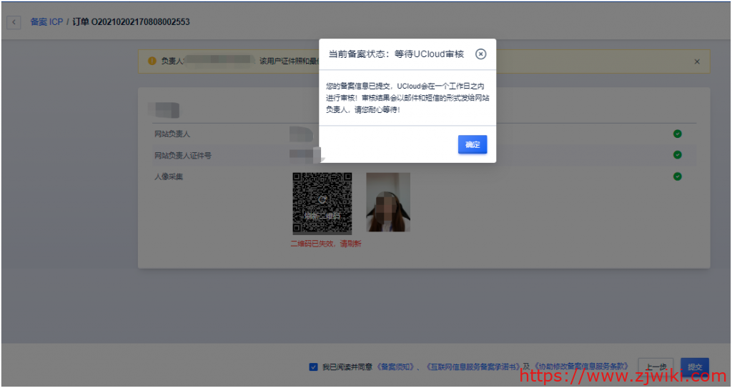Open the 备案 ICP breadcrumb link
Image resolution: width=732 pixels, height=388 pixels.
(x=46, y=22)
